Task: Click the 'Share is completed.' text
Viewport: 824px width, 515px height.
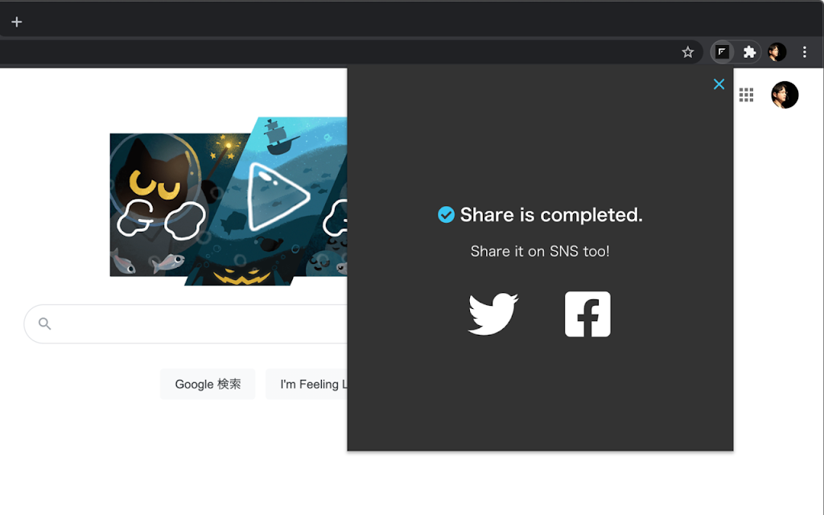Action: point(551,215)
